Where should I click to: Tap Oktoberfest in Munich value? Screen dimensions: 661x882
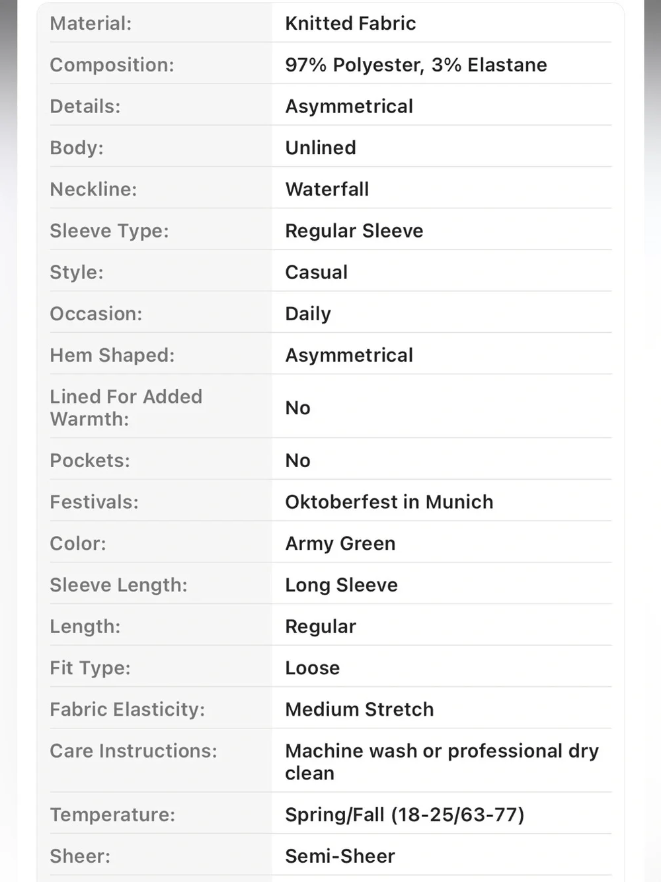click(x=389, y=502)
